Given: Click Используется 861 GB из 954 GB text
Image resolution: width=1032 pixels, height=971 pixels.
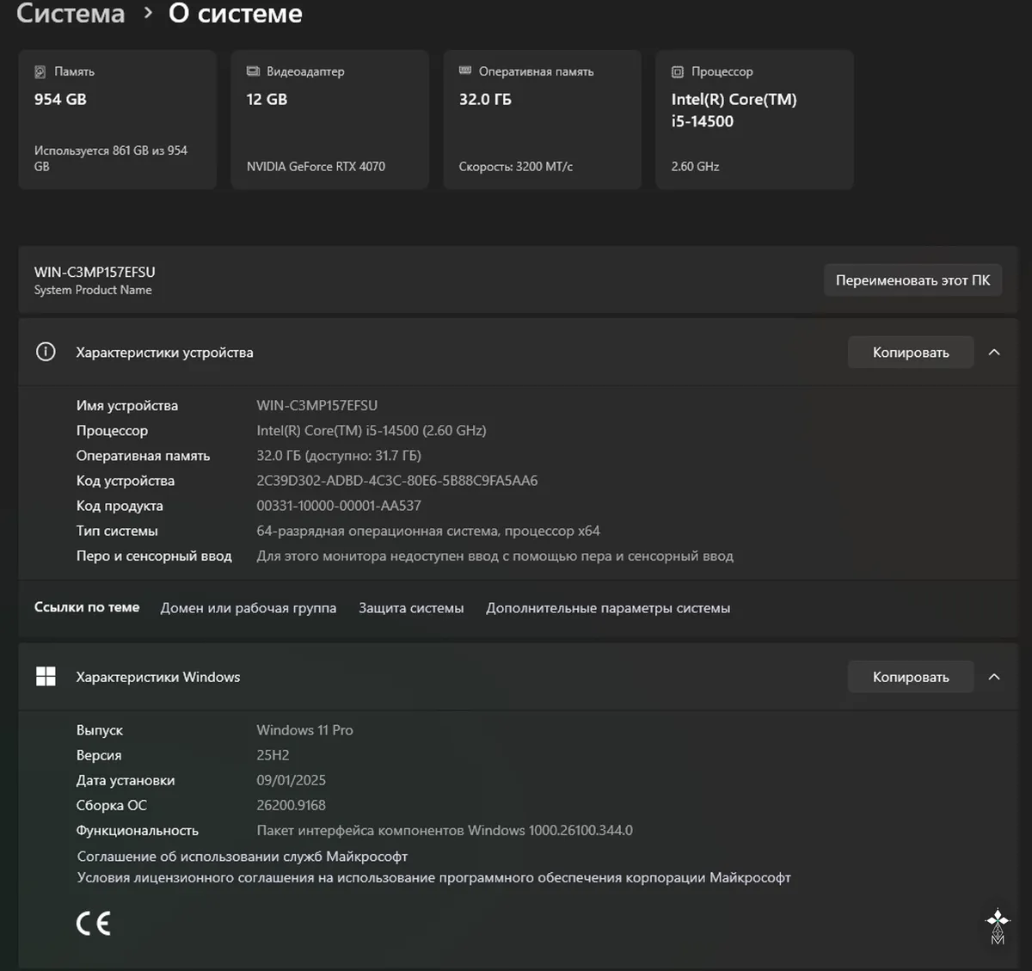Looking at the screenshot, I should coord(111,158).
